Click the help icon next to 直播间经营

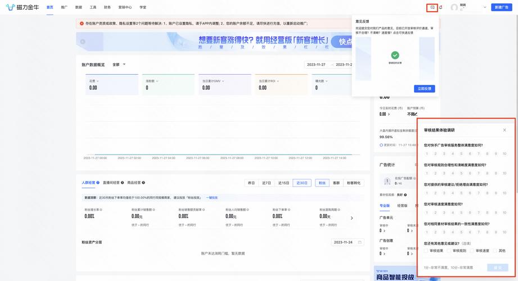point(122,183)
